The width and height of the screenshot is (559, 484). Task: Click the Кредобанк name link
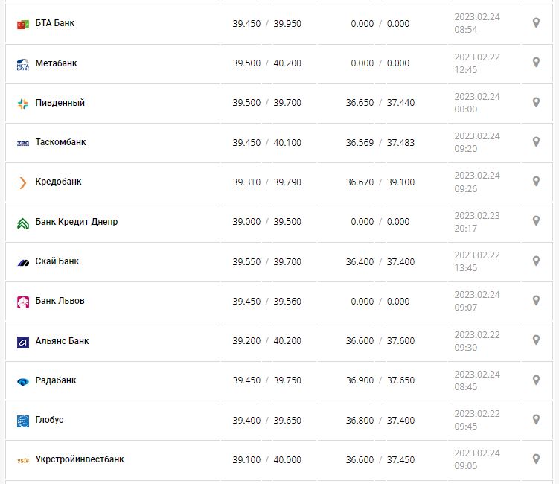click(x=58, y=182)
